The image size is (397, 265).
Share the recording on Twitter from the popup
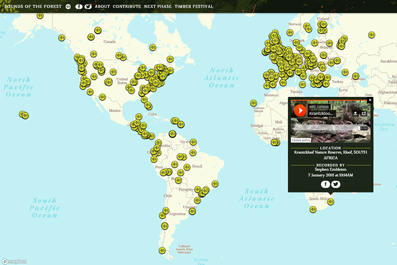[x=336, y=184]
